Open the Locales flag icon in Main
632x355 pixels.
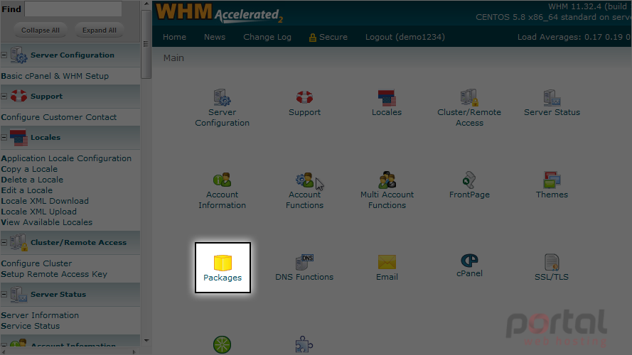pos(387,98)
